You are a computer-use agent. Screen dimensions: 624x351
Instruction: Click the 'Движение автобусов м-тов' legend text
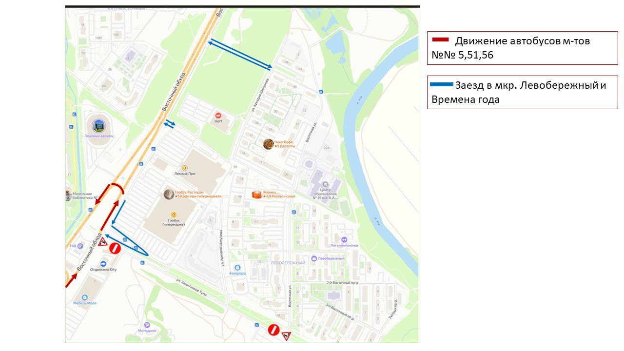pos(522,41)
